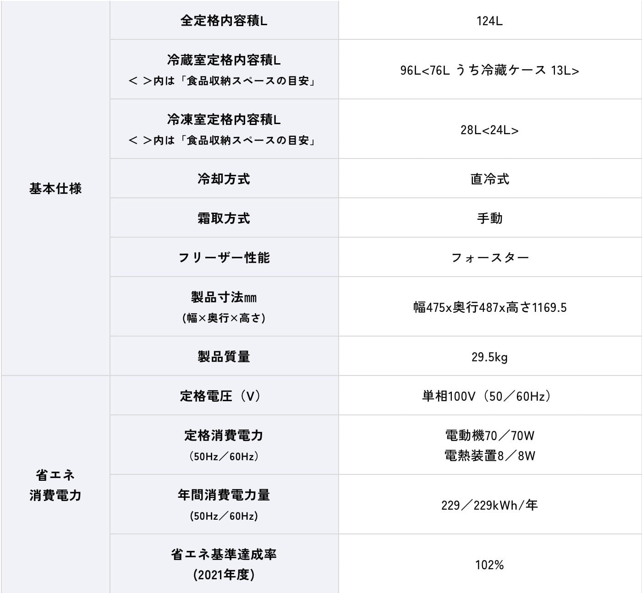Click the 基本仕様 category cell
This screenshot has height=593, width=642.
tap(55, 188)
